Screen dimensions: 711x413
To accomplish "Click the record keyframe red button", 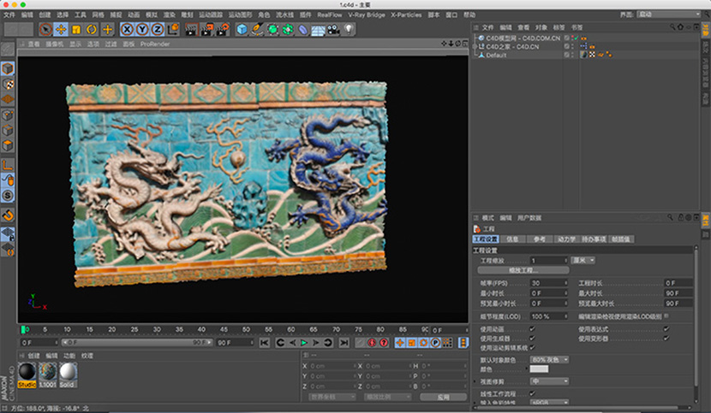I will pyautogui.click(x=372, y=343).
